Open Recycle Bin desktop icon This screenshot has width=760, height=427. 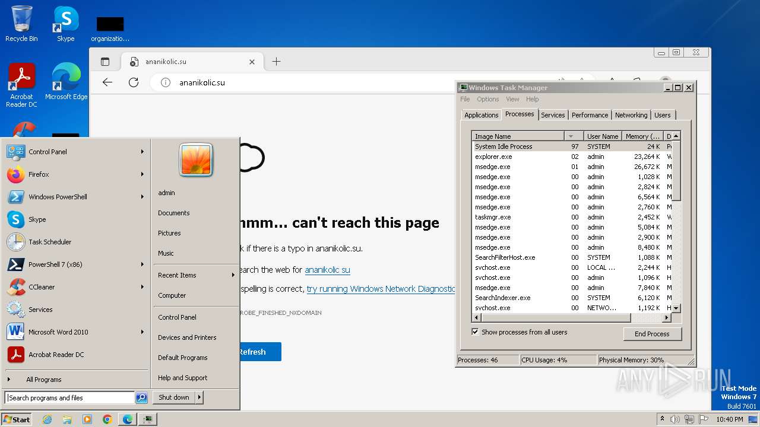pyautogui.click(x=21, y=24)
